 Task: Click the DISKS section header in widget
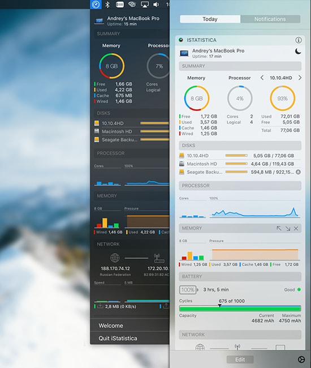(240, 146)
